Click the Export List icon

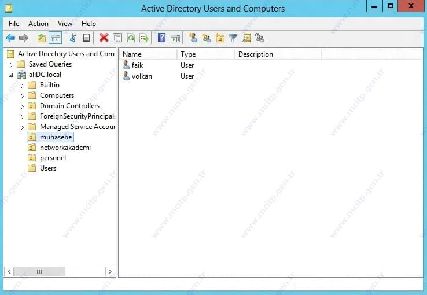tap(144, 38)
